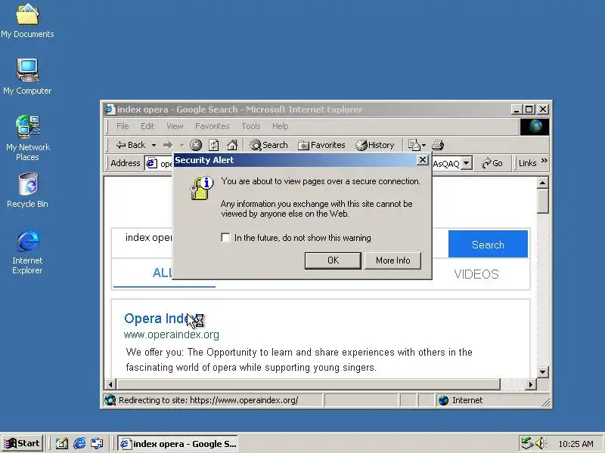Image resolution: width=605 pixels, height=453 pixels.
Task: Click the spinning globe throbber logo
Action: pyautogui.click(x=535, y=127)
